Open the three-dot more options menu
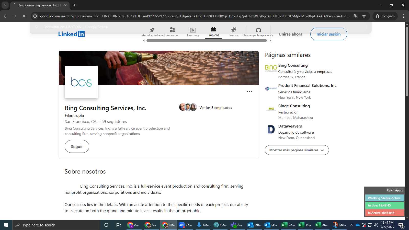Image resolution: width=409 pixels, height=230 pixels. point(249,91)
